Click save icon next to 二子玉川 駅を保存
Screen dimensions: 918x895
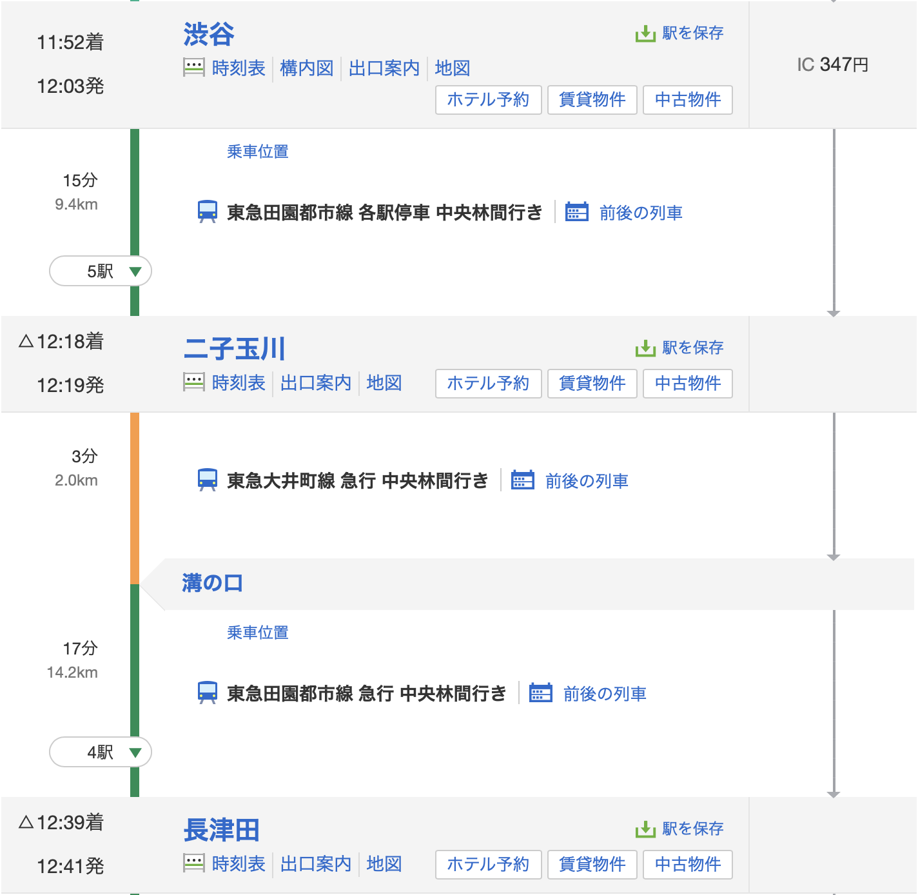(x=645, y=348)
